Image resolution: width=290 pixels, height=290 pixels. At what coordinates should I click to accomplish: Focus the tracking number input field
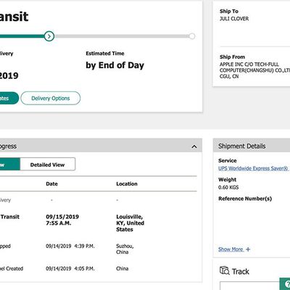250,286
